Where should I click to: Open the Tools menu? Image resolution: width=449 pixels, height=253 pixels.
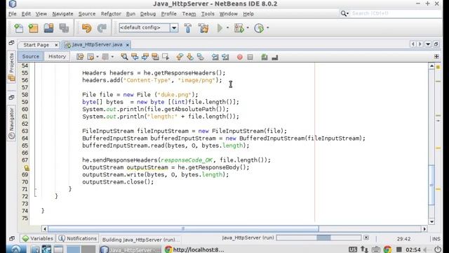[x=208, y=14]
